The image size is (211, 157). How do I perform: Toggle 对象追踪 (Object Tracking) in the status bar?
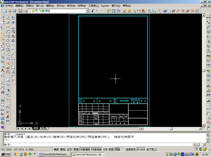[97, 149]
